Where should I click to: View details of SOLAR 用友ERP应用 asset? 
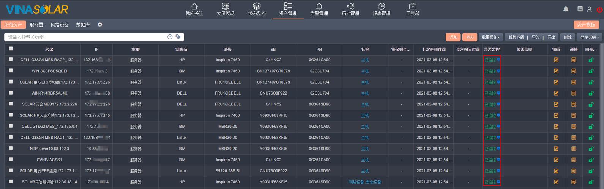pyautogui.click(x=574, y=171)
